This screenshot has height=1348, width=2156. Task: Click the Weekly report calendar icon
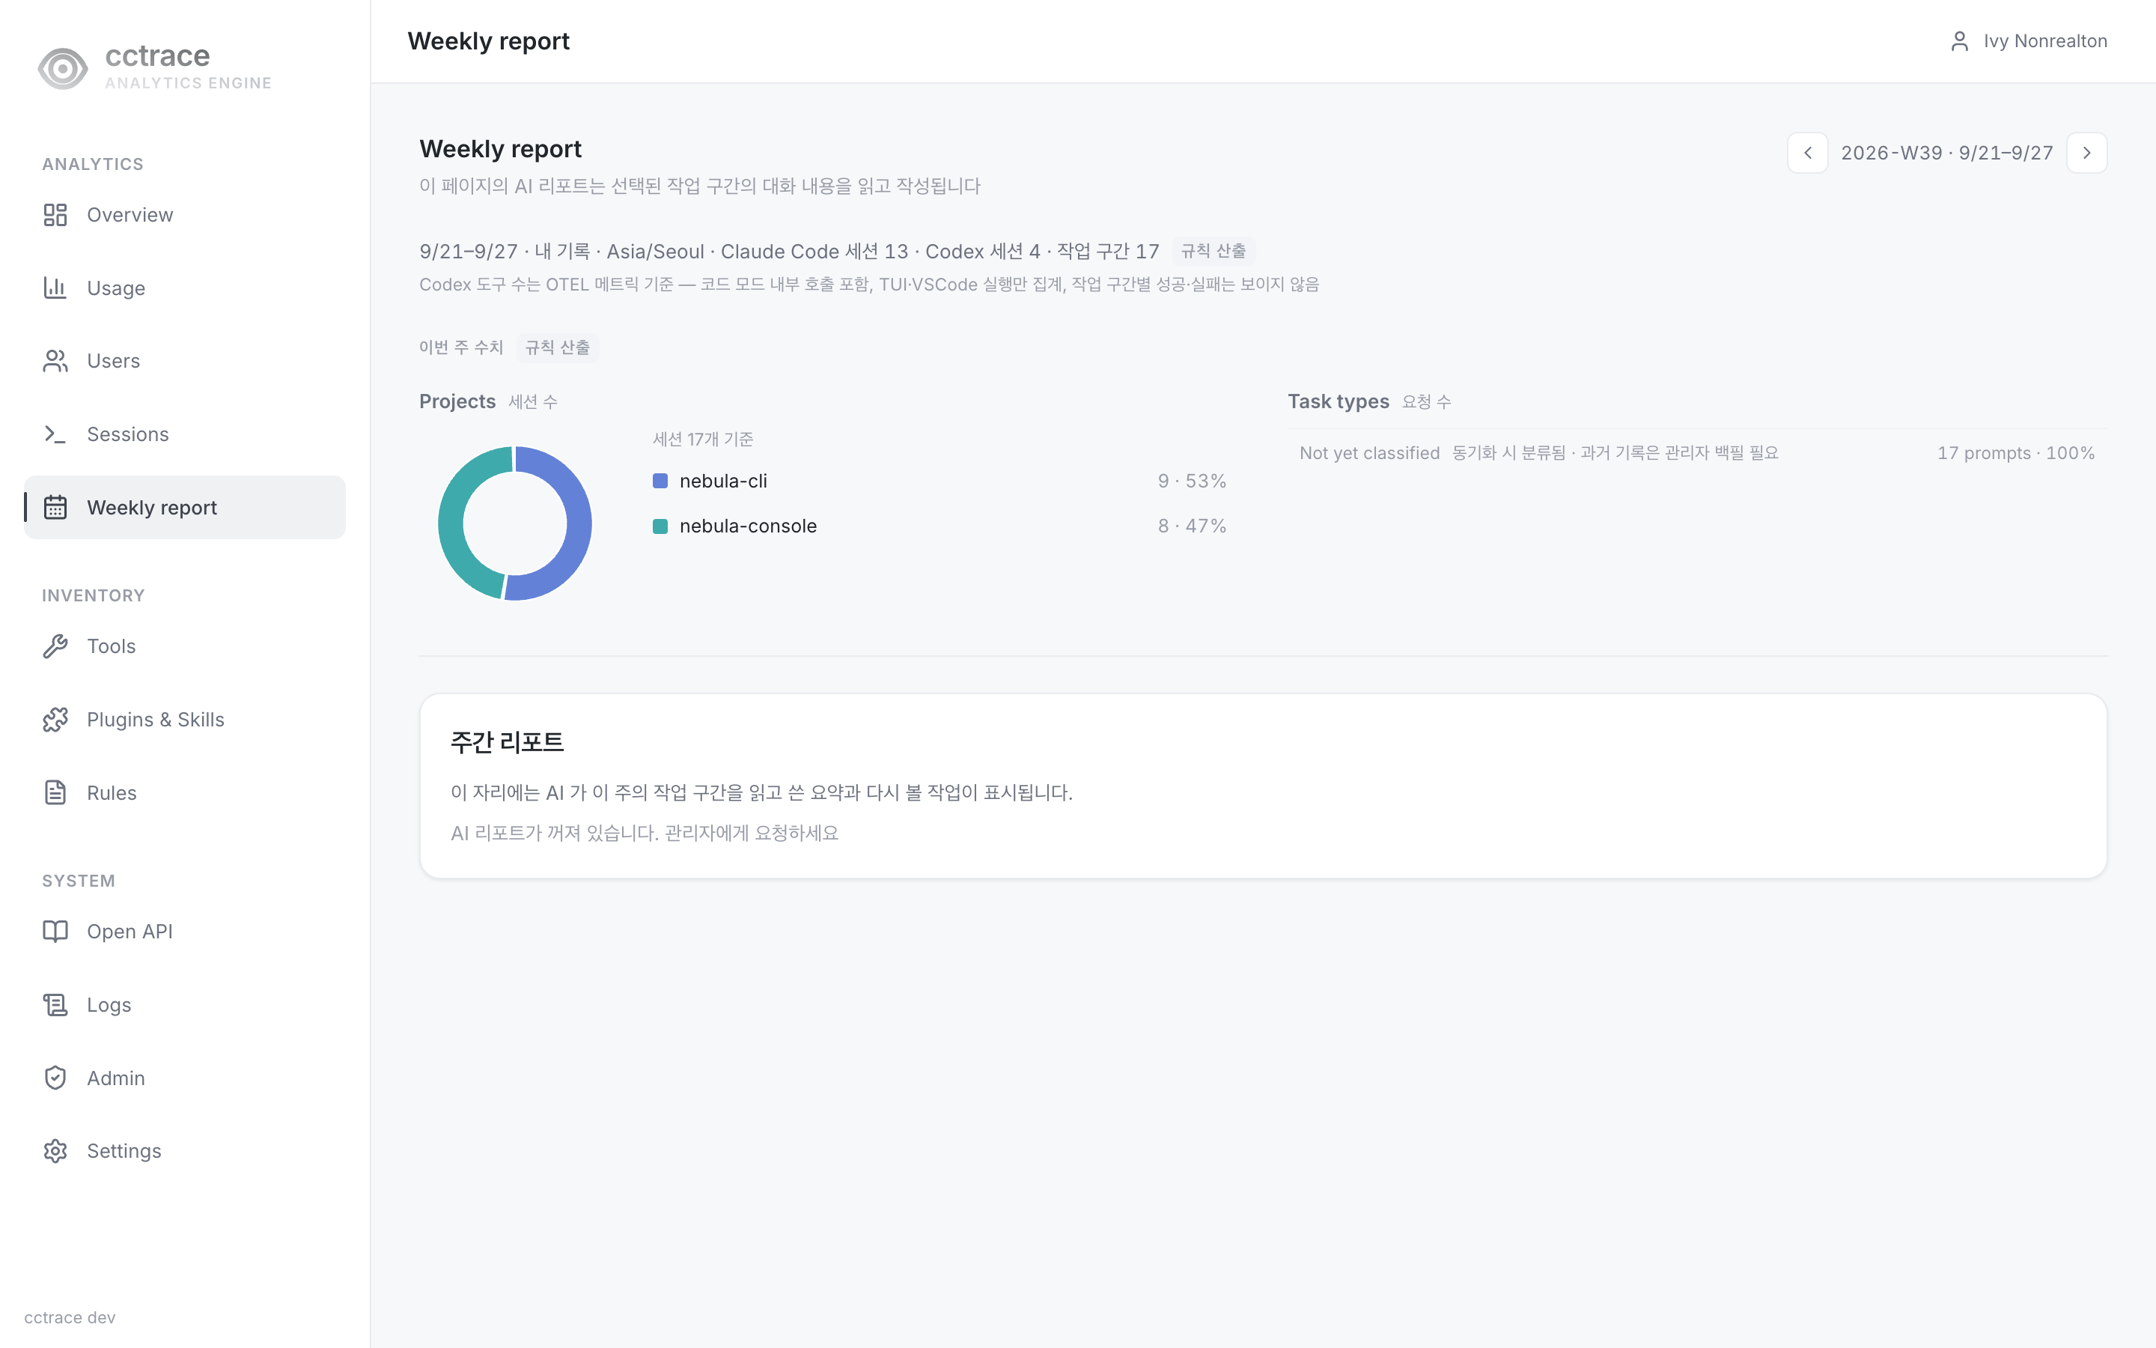(55, 507)
